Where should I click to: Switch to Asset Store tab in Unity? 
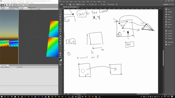coord(32,8)
